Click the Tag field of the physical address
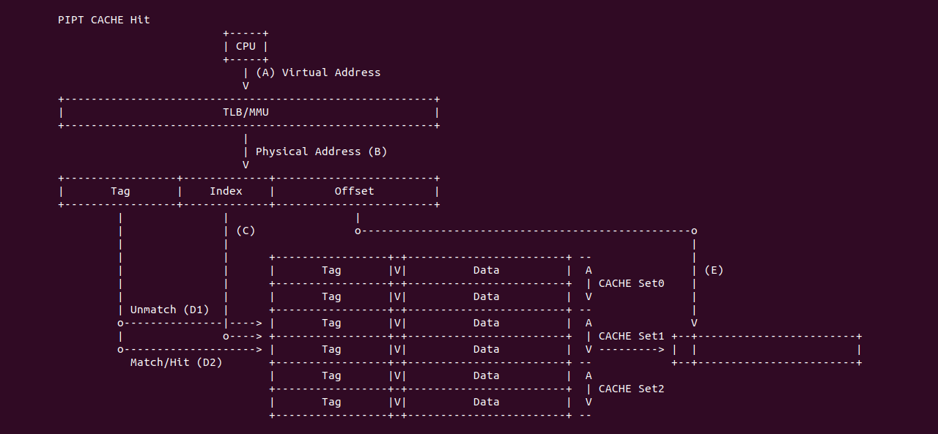The width and height of the screenshot is (938, 434). pyautogui.click(x=120, y=191)
